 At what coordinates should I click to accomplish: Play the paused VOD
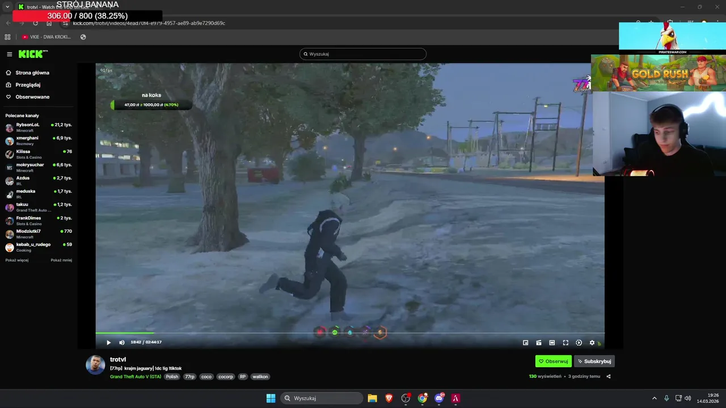108,342
